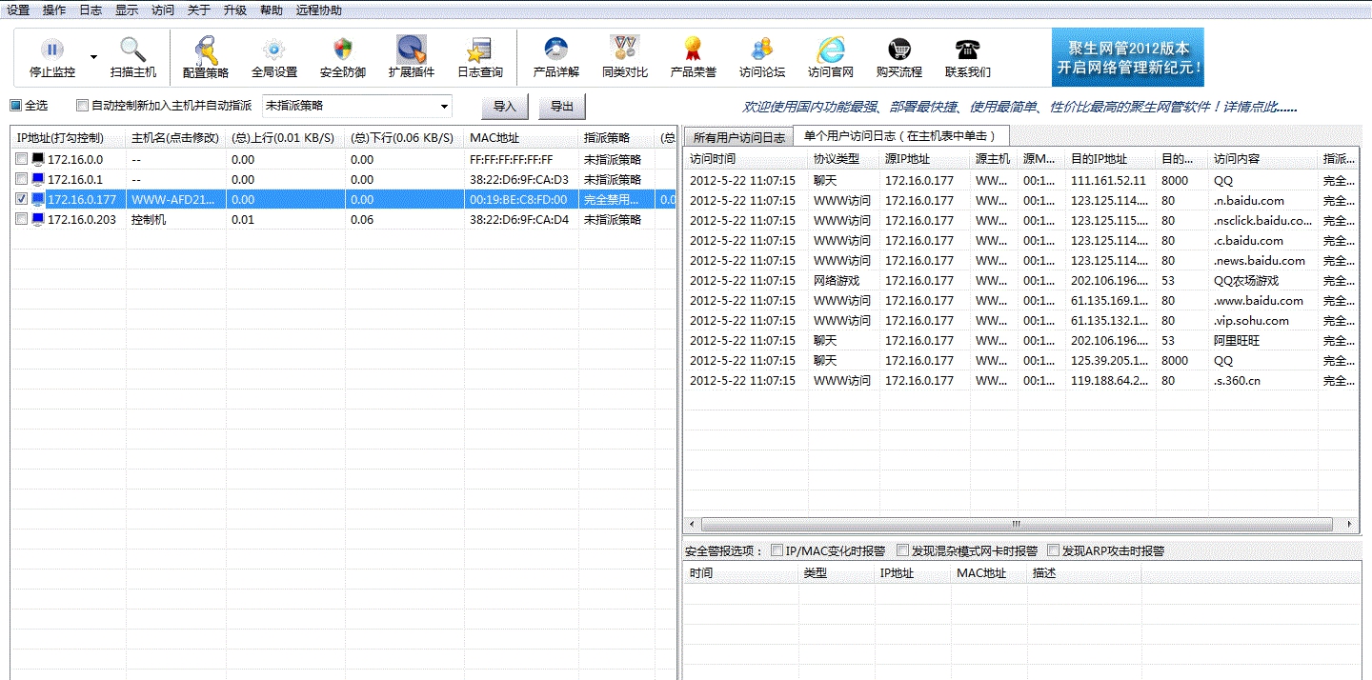Open 安全防御 (Security Defense) tool

[342, 56]
